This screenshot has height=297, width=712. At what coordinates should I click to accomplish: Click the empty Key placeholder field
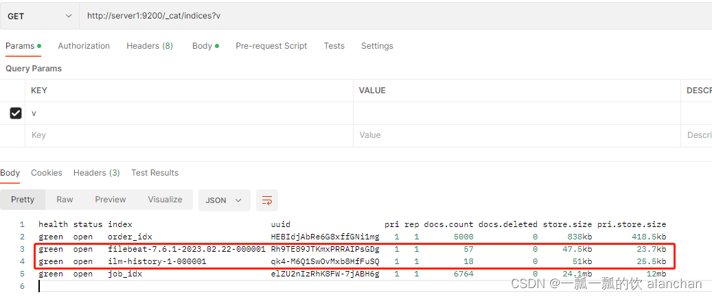coord(189,135)
